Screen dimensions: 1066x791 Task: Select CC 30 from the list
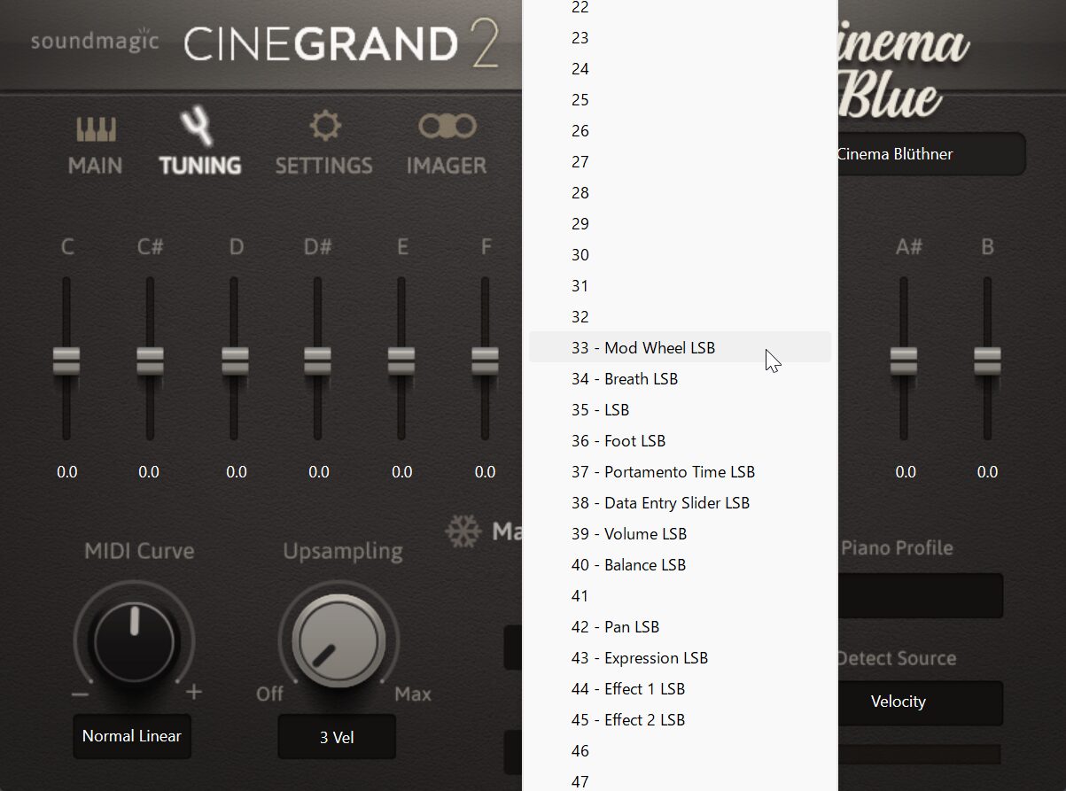click(680, 255)
